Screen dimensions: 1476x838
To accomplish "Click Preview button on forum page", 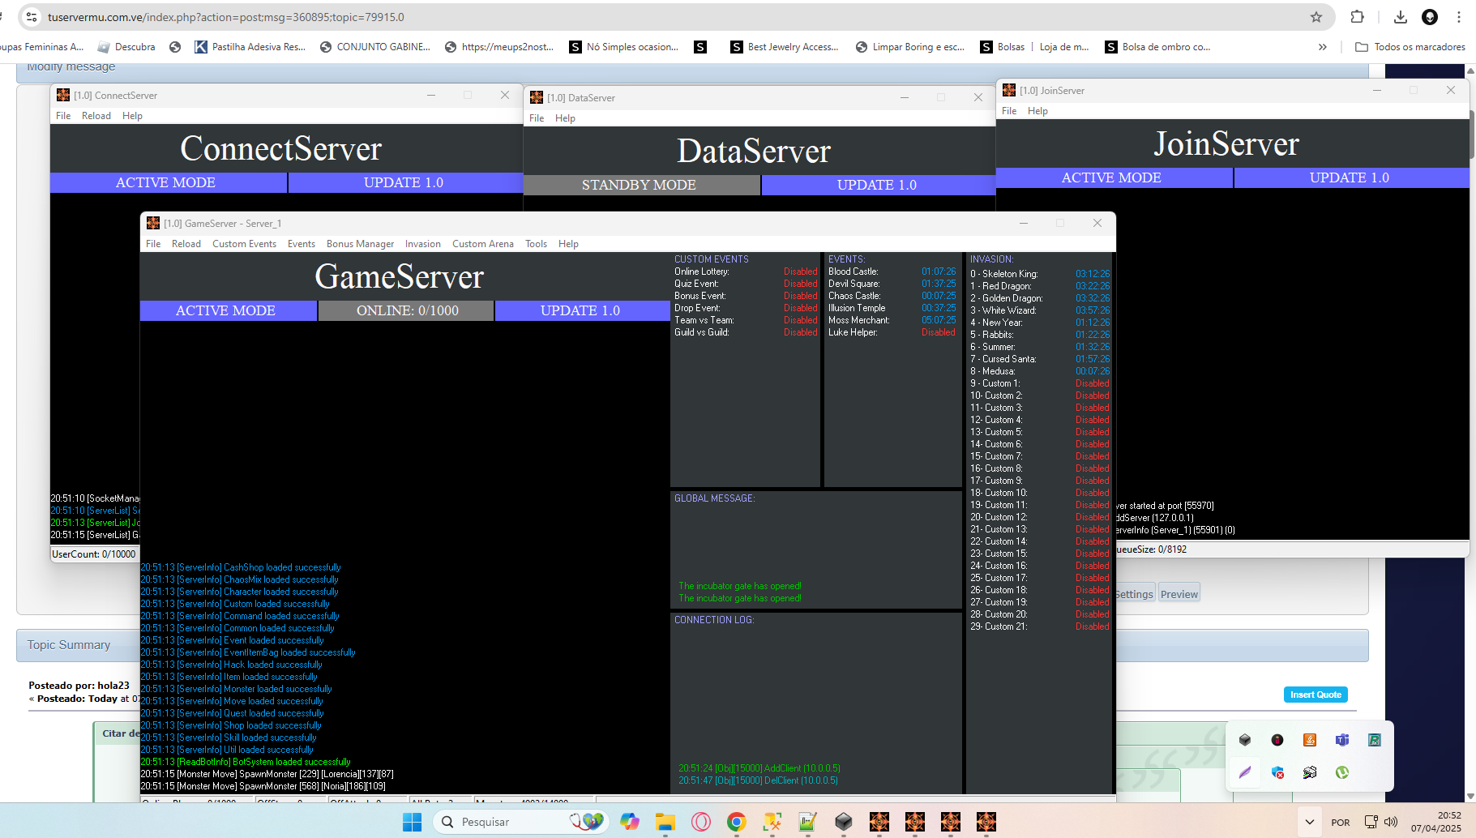I will [1179, 594].
